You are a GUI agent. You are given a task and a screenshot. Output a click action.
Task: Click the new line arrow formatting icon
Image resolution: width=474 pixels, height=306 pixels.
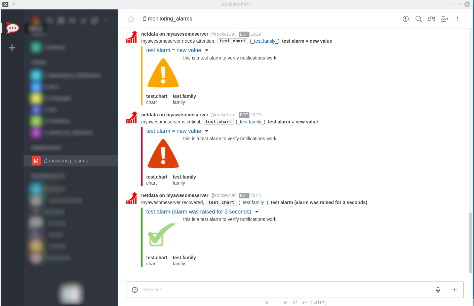pyautogui.click(x=304, y=302)
